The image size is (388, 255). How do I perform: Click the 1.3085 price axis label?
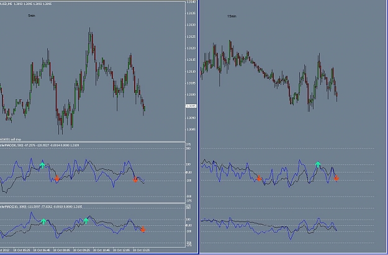(x=191, y=129)
